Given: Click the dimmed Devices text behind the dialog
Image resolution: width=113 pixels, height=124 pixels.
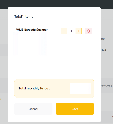Looking at the screenshot, I should tap(105, 85).
